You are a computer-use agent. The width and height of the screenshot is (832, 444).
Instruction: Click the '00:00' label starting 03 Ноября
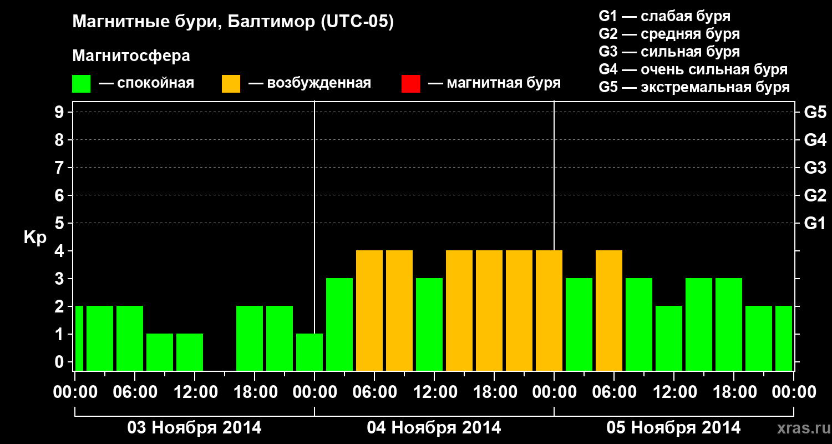(x=75, y=392)
